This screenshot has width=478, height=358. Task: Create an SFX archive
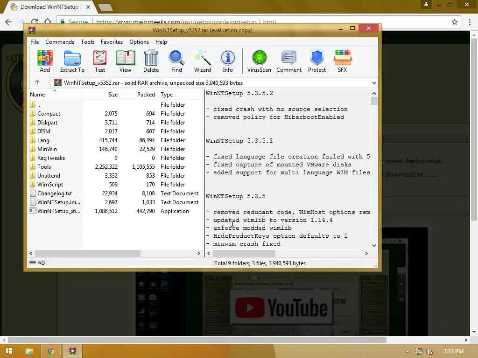click(x=342, y=61)
